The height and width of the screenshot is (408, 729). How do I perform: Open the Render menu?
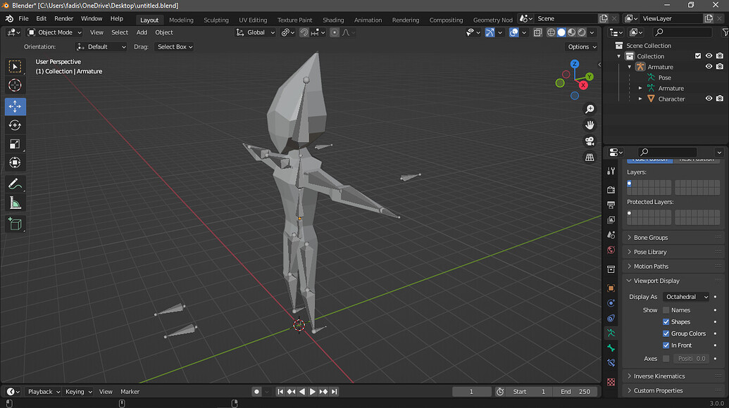[63, 18]
